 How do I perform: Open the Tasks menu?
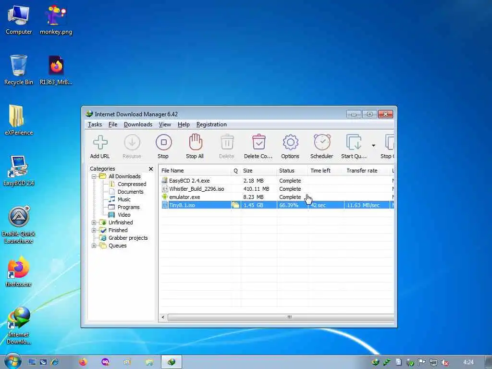[x=95, y=124]
